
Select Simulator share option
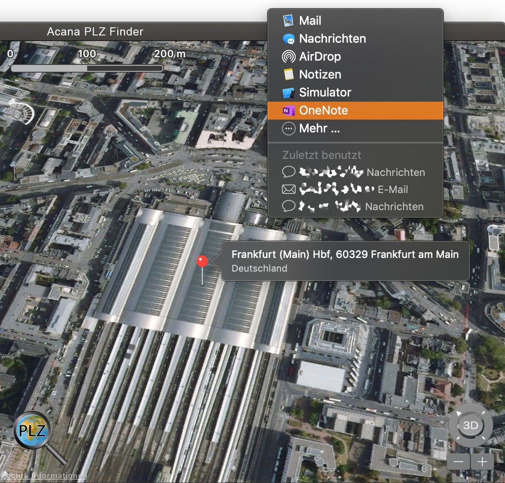(x=355, y=92)
